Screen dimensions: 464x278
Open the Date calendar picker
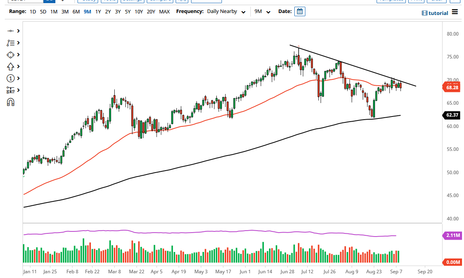pyautogui.click(x=299, y=11)
